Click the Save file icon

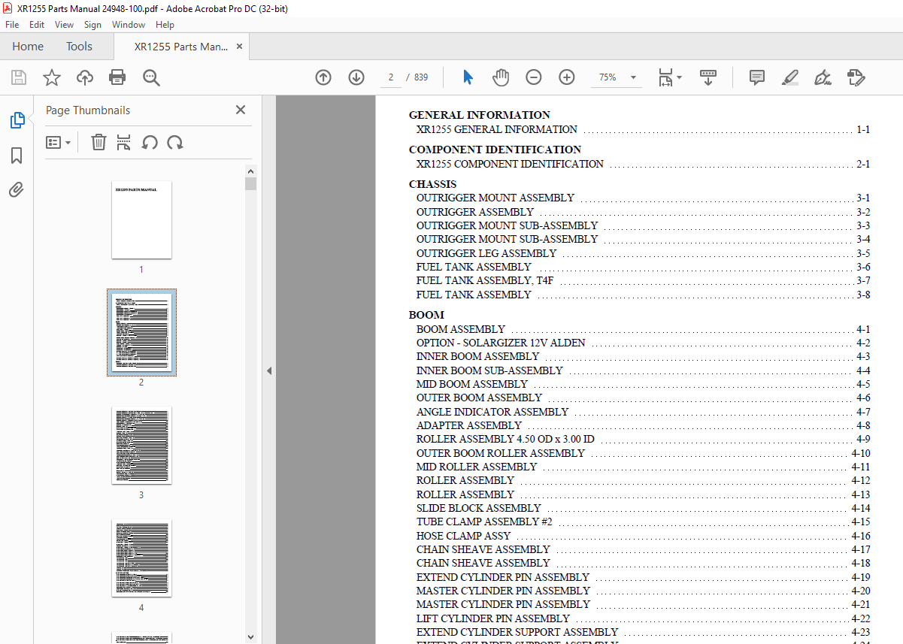point(19,77)
